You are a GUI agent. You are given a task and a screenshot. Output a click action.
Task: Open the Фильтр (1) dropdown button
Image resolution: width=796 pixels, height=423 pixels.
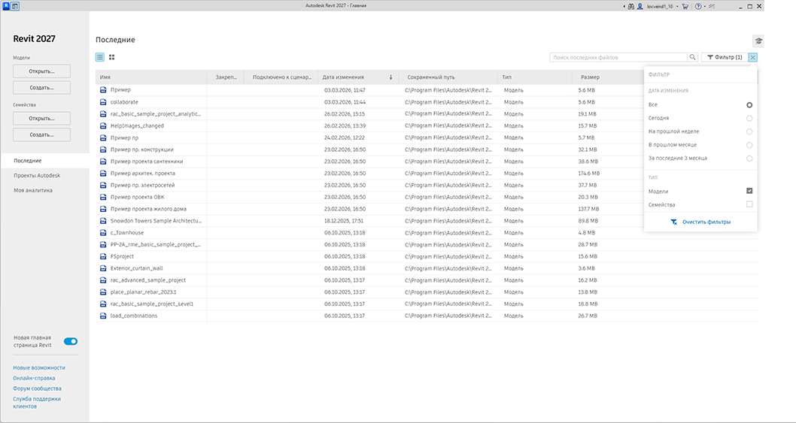pos(725,57)
